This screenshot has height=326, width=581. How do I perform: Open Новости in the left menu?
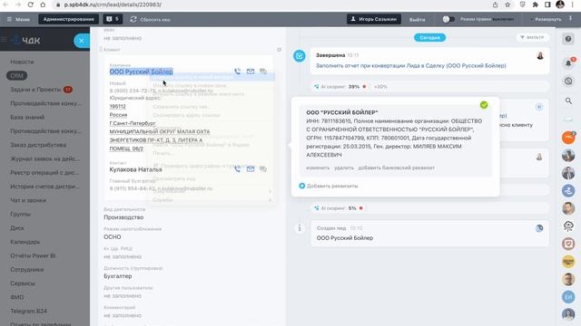click(x=22, y=62)
